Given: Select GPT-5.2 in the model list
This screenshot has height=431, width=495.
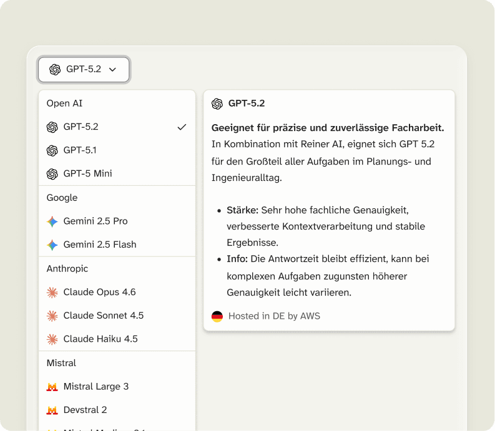Looking at the screenshot, I should tap(117, 127).
